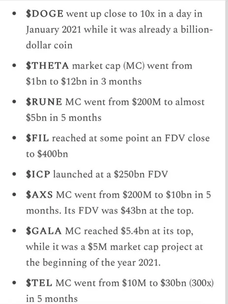This screenshot has height=304, width=228.
Task: Click the words 'market cap (MC)'
Action: (x=108, y=66)
